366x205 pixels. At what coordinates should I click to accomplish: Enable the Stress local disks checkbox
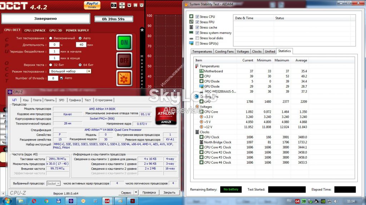pos(197,38)
